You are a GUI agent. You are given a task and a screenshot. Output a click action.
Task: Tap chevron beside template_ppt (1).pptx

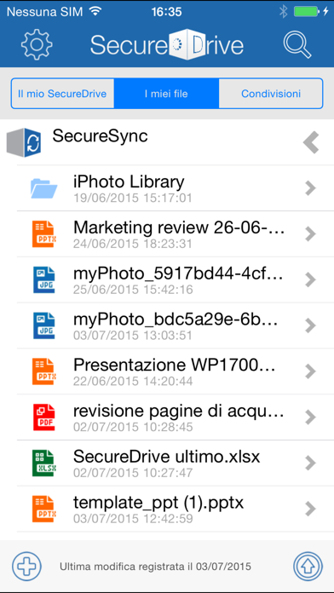point(310,509)
